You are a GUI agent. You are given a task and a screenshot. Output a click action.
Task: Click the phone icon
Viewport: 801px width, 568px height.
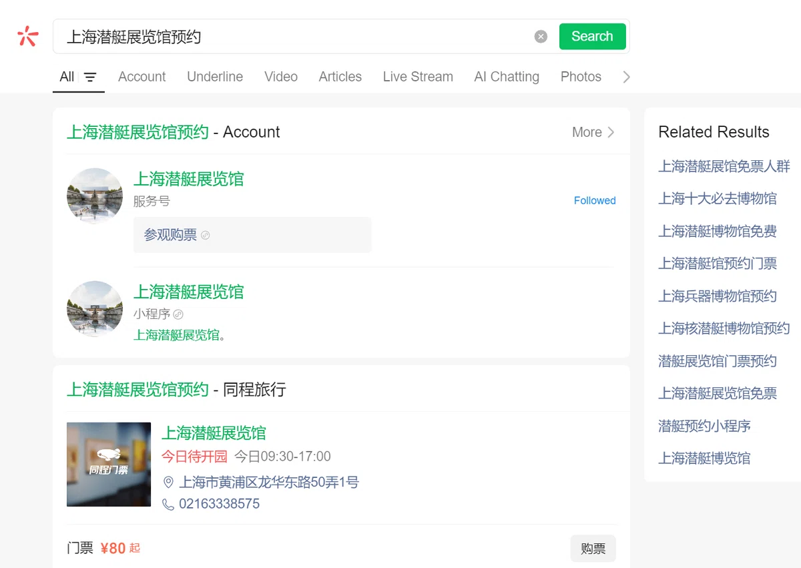tap(168, 505)
